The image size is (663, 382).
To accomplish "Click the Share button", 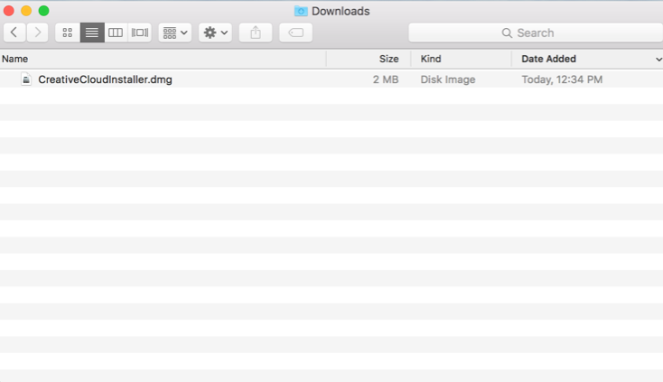I will (256, 33).
